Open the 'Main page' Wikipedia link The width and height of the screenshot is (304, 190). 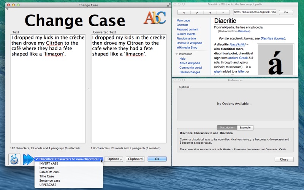click(183, 21)
